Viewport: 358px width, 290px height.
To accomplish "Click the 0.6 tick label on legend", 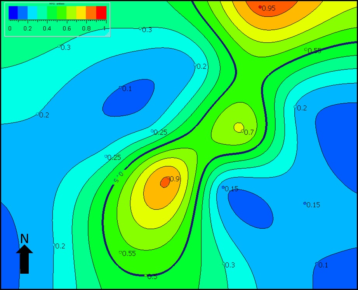I will 67,29.
